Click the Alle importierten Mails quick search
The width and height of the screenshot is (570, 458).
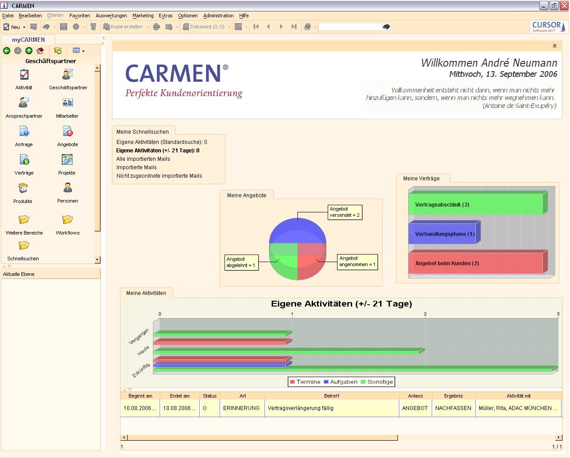[x=143, y=159]
